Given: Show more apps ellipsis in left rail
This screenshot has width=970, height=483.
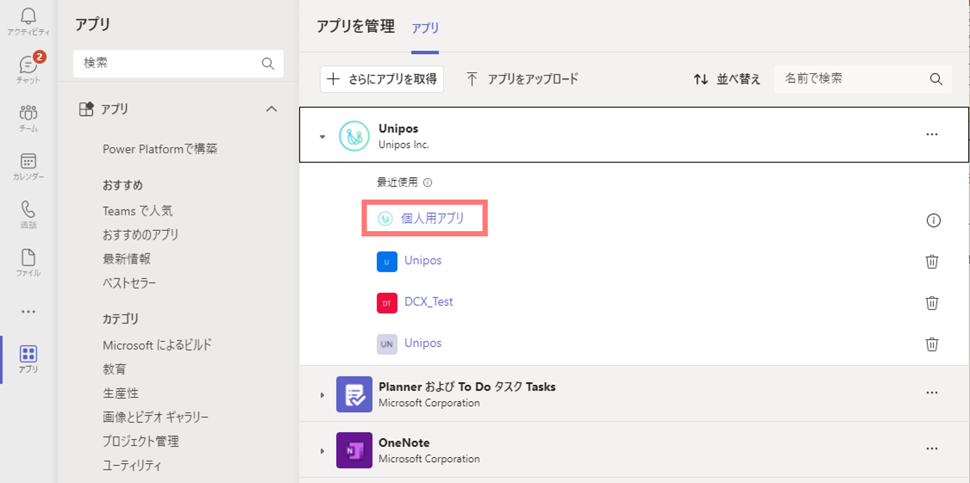Looking at the screenshot, I should pos(28,311).
